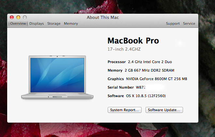
Task: Click the MacBook Pro heading
Action: (x=133, y=41)
